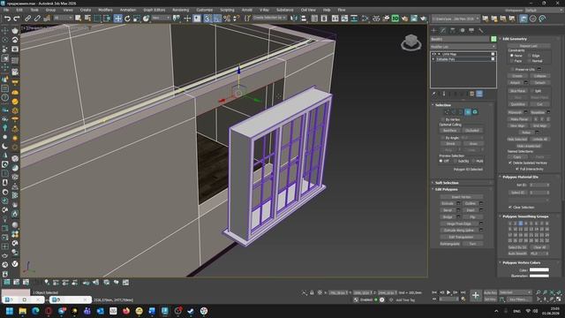Click the Zoom viewport navigation icon
The height and width of the screenshot is (318, 565).
tap(539, 292)
